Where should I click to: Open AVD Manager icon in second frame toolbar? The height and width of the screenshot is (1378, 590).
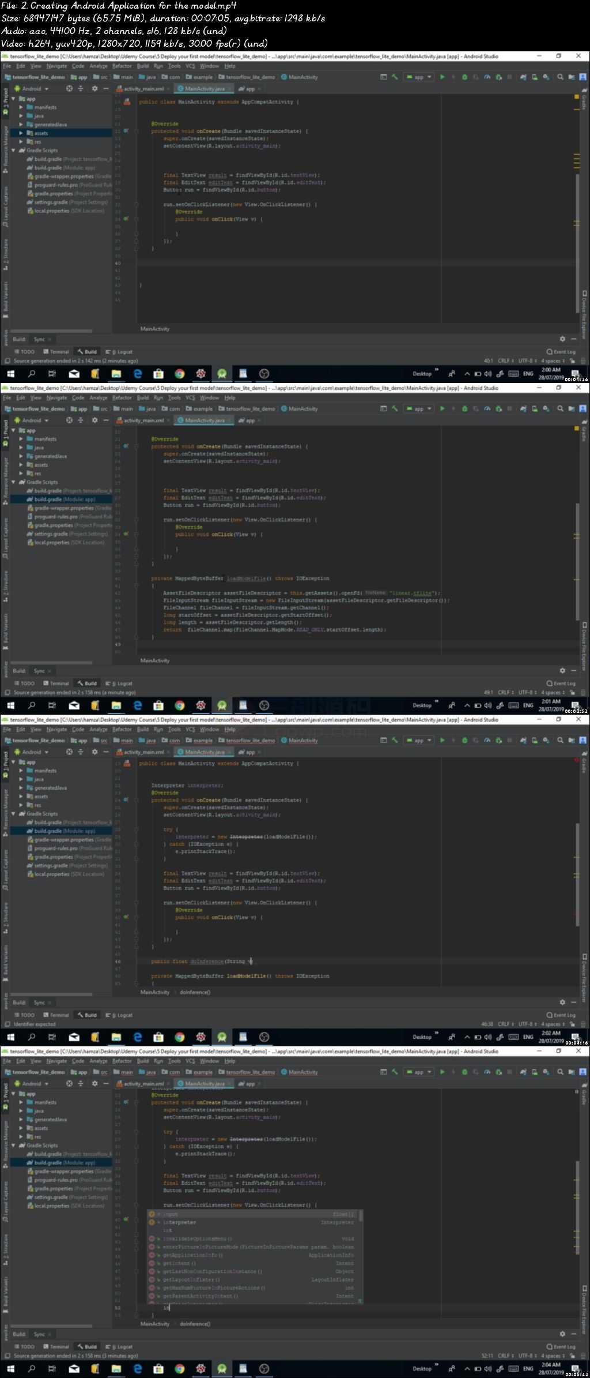[x=535, y=408]
